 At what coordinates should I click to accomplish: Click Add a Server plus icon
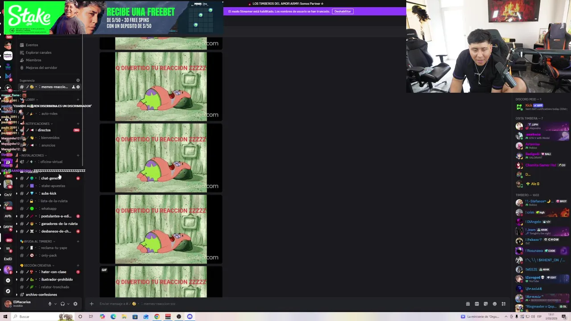point(8,280)
